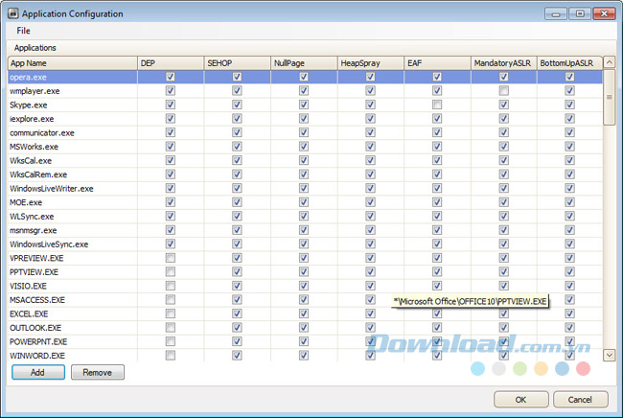This screenshot has height=418, width=623.
Task: Select the WindowsLiveWriter.exe row
Action: (305, 188)
